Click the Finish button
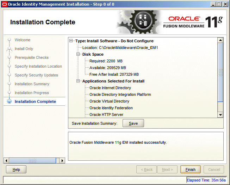 191,169
